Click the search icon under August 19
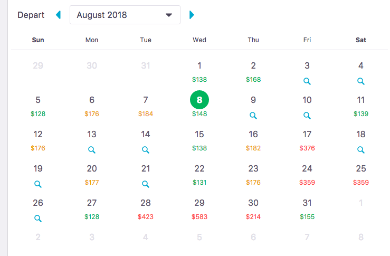Screen dimensions: 390x256 pos(38,184)
